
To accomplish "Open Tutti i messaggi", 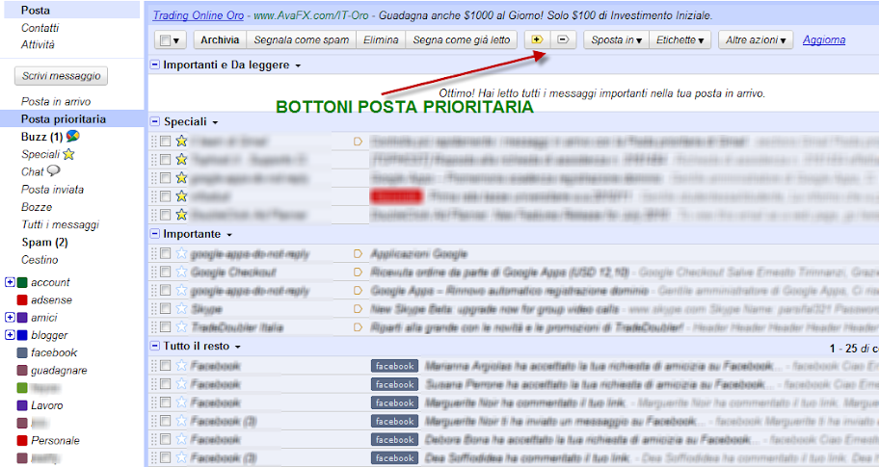I will click(x=60, y=224).
